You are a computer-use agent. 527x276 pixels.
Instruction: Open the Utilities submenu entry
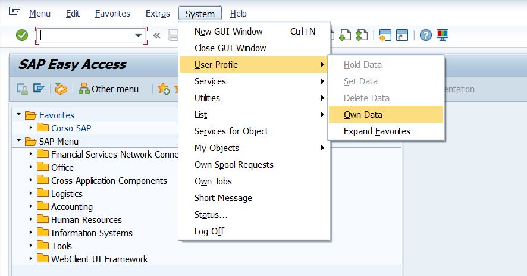[x=255, y=98]
